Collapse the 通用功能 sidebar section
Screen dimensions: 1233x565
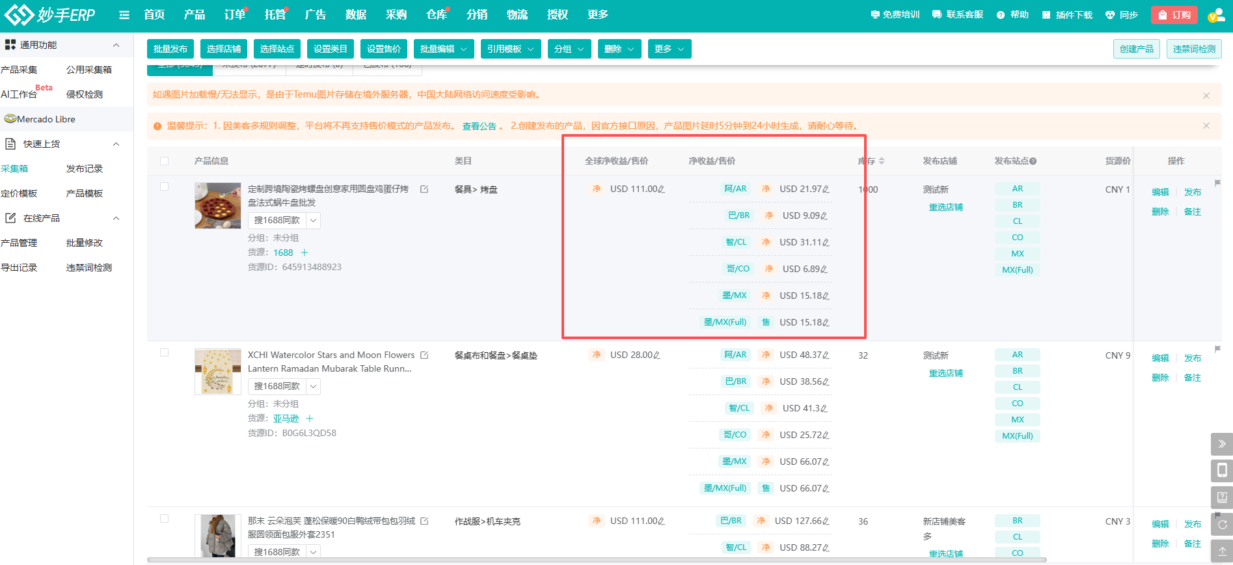click(x=116, y=45)
